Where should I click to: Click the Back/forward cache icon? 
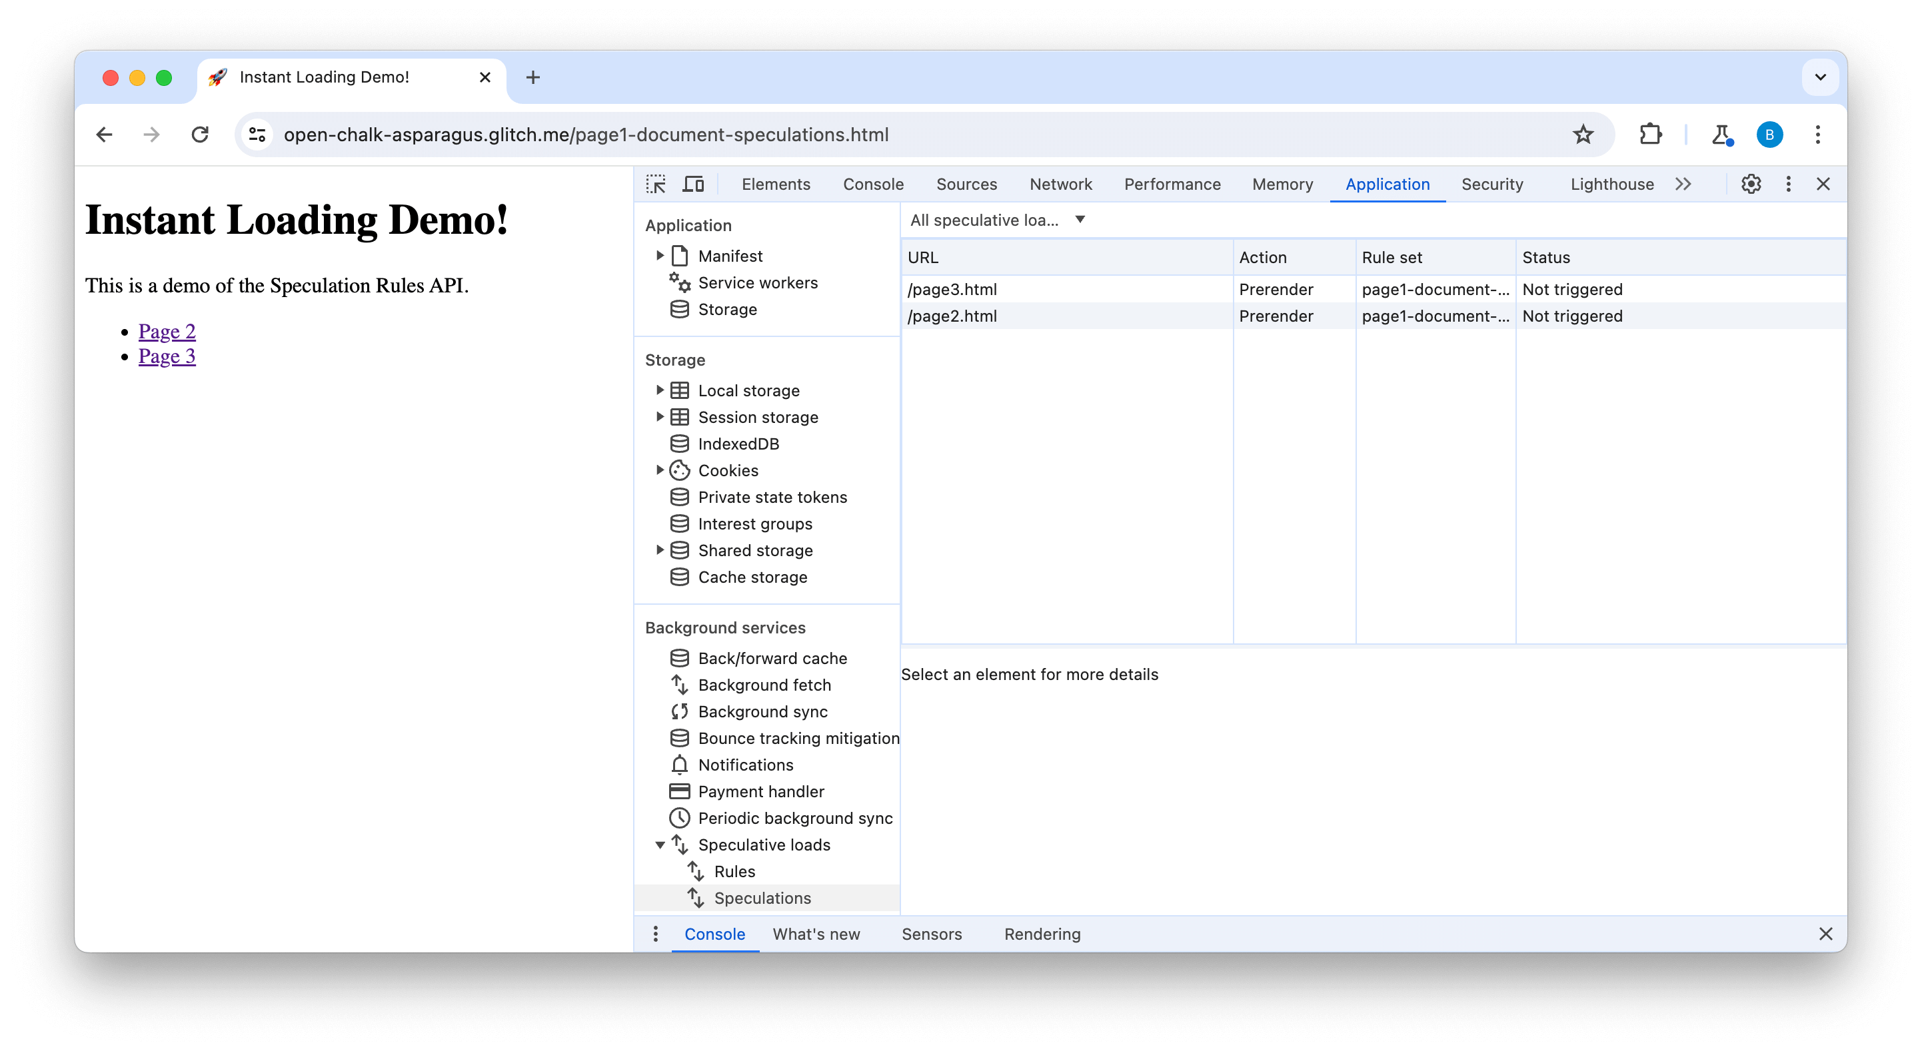click(678, 657)
